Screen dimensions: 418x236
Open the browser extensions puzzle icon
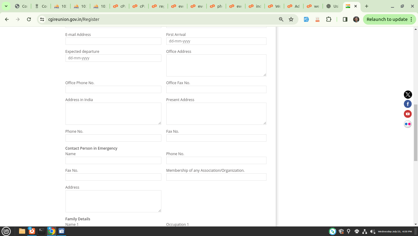tap(329, 19)
